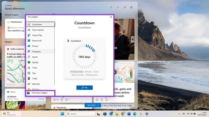Like the gales weather news story
The width and height of the screenshot is (209, 117).
pyautogui.click(x=97, y=100)
